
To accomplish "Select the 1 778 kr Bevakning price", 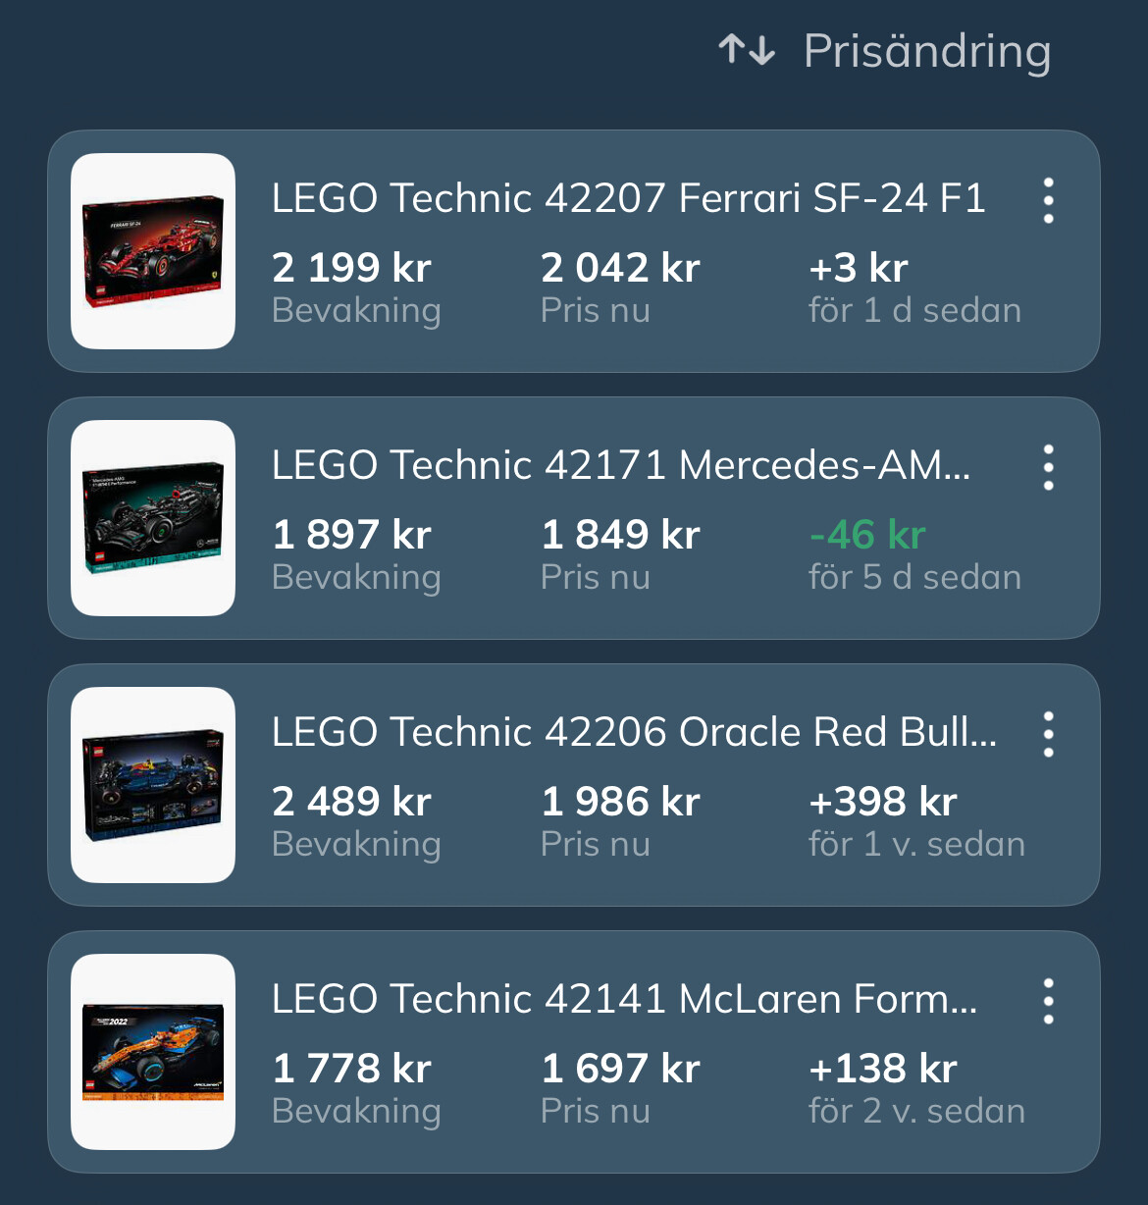I will [351, 1069].
